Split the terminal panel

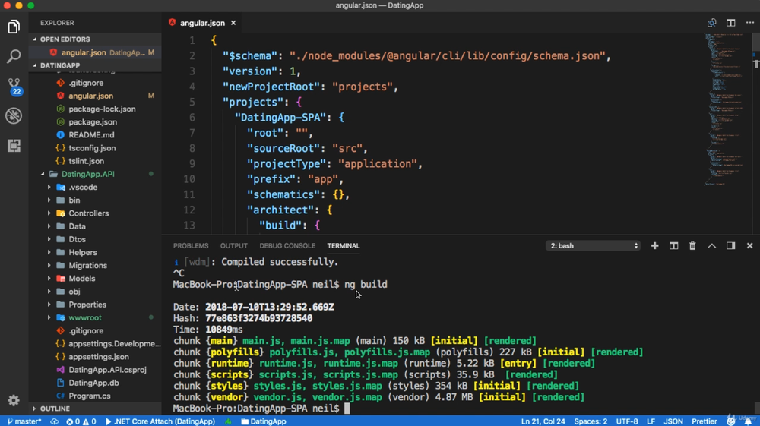pyautogui.click(x=673, y=246)
